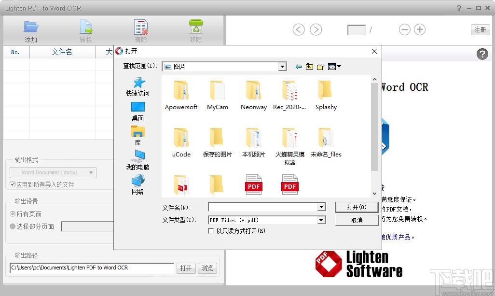Click file list scrollbar down arrow
The image size is (495, 296).
[x=374, y=193]
